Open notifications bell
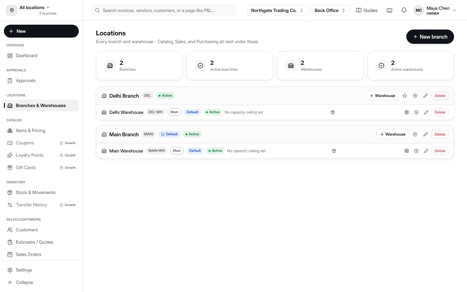This screenshot has width=467, height=292. [x=404, y=10]
